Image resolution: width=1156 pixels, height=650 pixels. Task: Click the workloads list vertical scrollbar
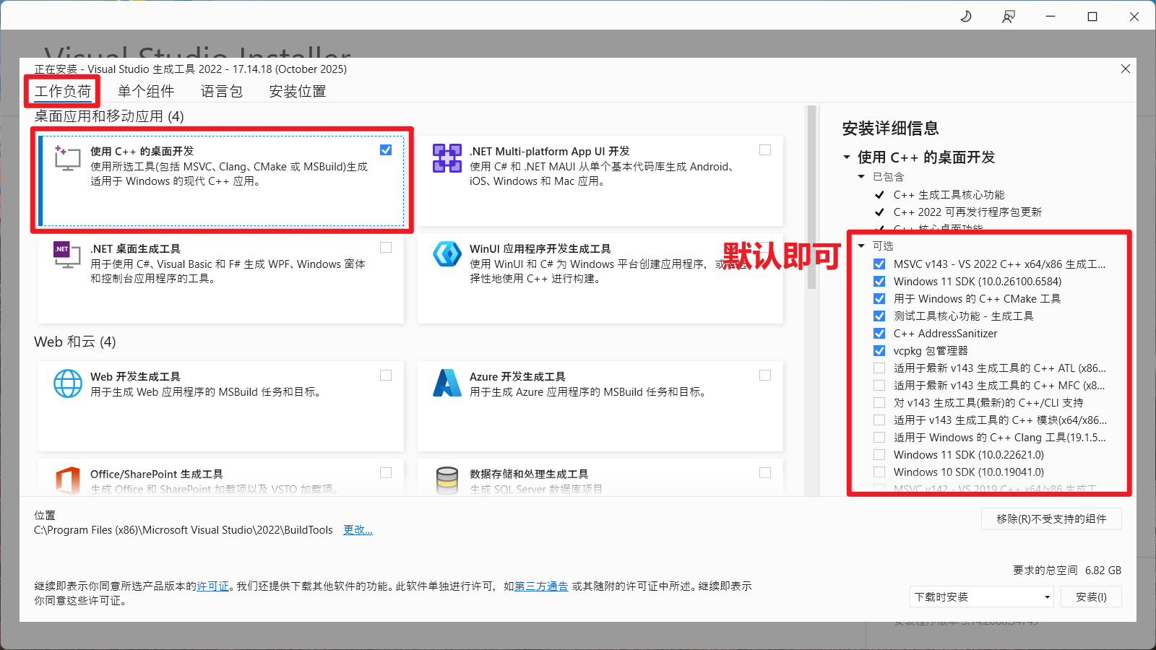coord(811,197)
